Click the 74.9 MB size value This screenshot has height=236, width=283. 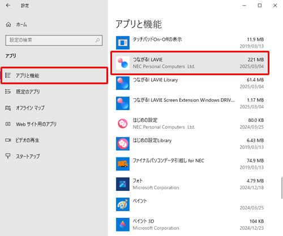pyautogui.click(x=255, y=160)
